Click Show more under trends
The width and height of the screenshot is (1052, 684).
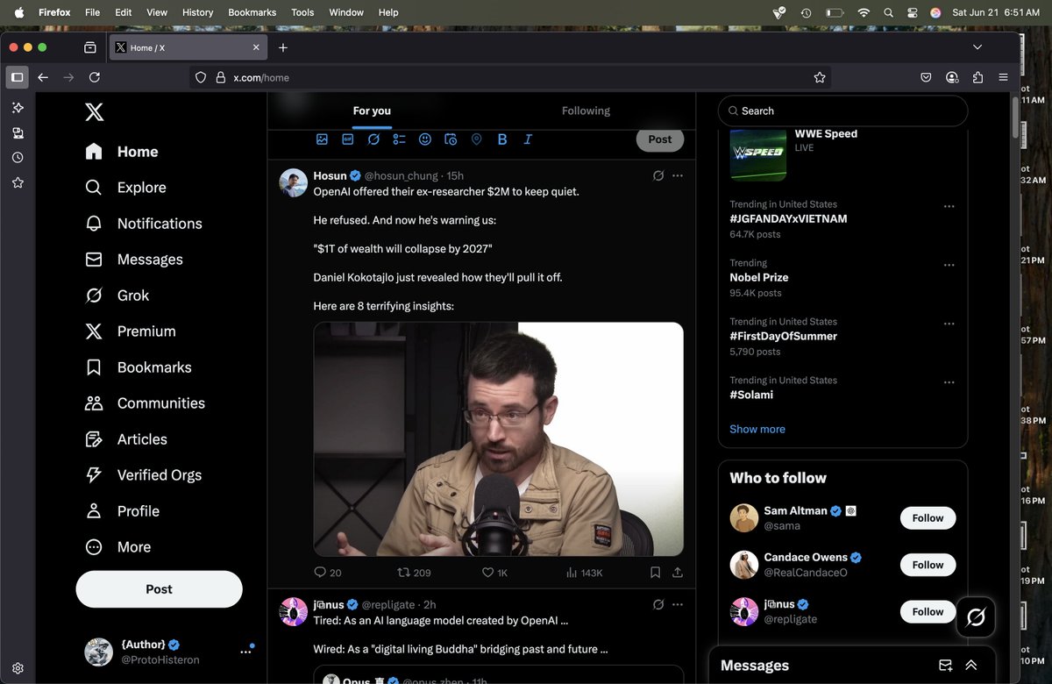click(x=757, y=429)
